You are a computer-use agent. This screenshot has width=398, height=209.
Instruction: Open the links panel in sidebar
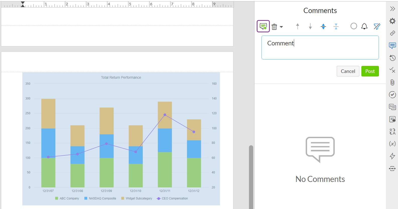pos(392,33)
